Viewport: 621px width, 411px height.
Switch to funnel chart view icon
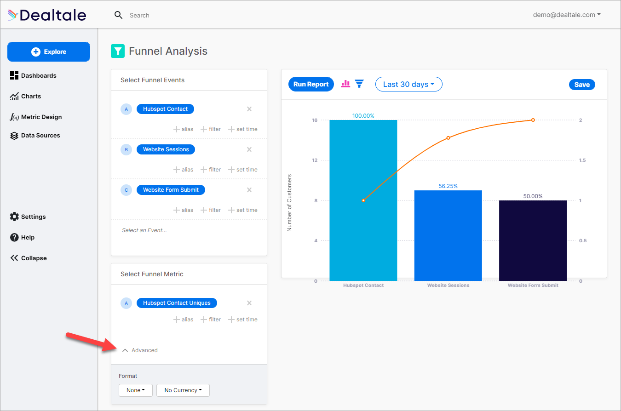coord(359,84)
